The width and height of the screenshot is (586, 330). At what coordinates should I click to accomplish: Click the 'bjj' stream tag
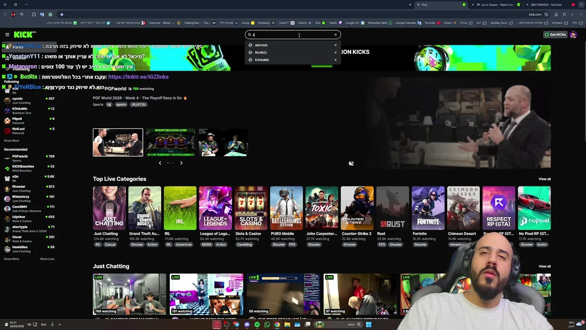point(109,104)
